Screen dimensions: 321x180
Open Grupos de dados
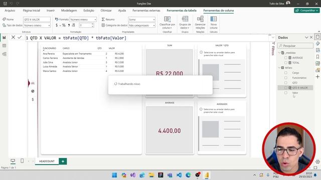point(185,22)
